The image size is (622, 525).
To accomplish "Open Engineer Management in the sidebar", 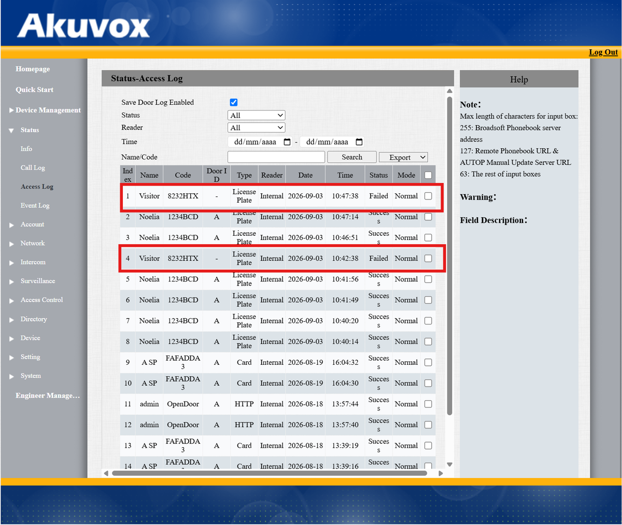I will pos(48,395).
